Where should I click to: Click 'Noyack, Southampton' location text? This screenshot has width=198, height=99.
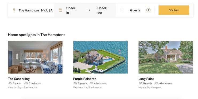150,87
